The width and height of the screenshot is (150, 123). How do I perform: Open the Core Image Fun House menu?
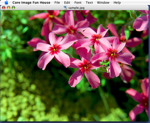[x=31, y=2]
